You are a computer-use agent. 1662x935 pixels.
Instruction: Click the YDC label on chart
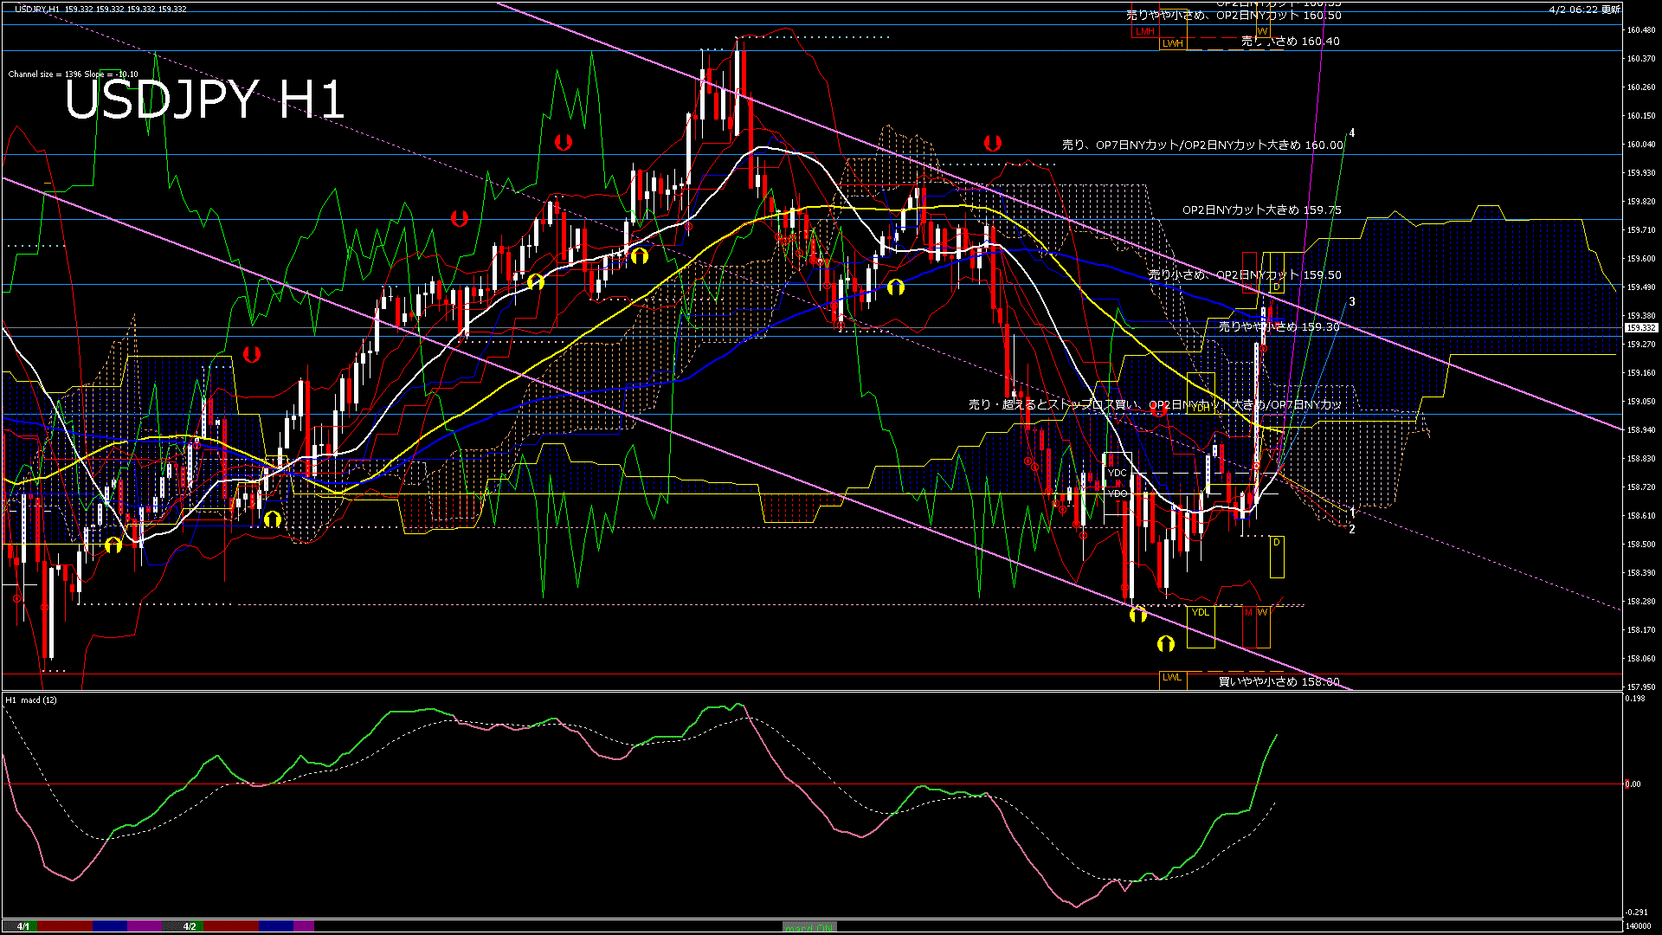click(x=1117, y=474)
